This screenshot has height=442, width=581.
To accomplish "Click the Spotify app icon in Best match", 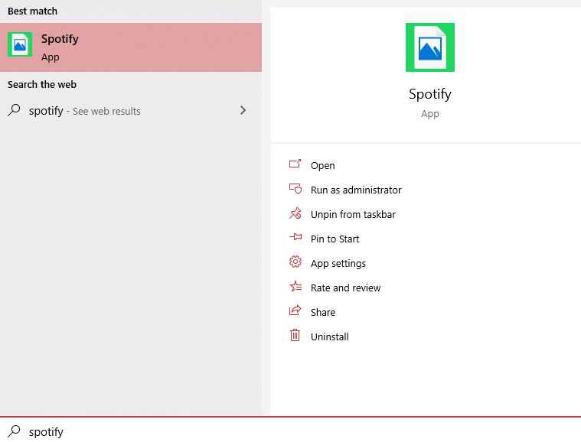I will click(x=20, y=44).
